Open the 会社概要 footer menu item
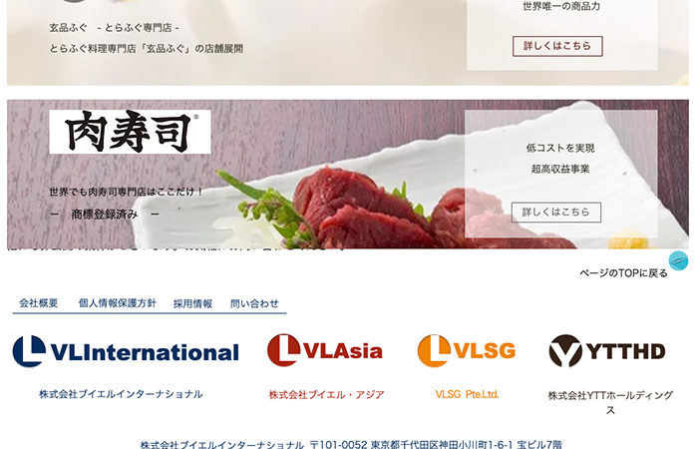Viewport: 698px width, 449px height. [x=38, y=303]
